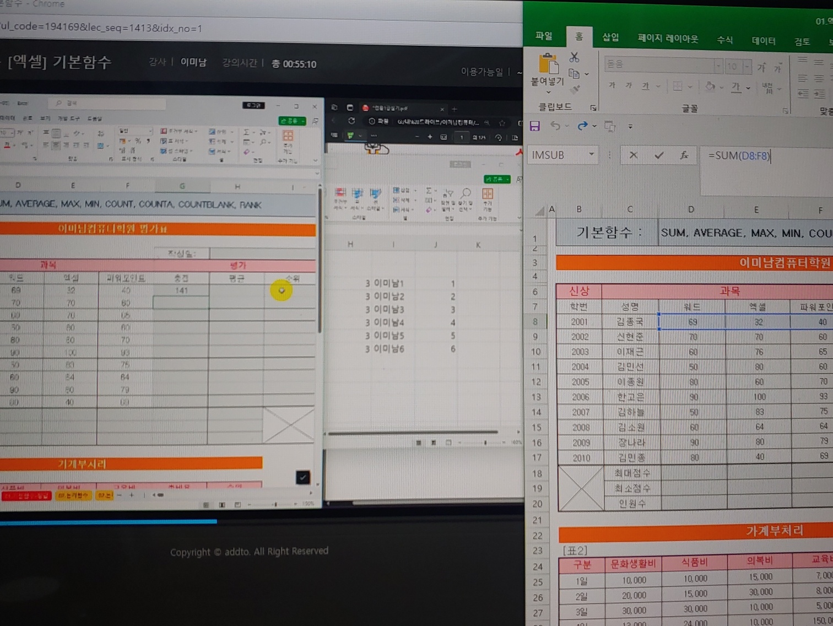Select cell containing 김종국 in row 8
This screenshot has height=626, width=833.
click(x=630, y=322)
